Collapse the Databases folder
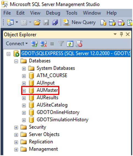This screenshot has height=156, width=133. [16, 61]
